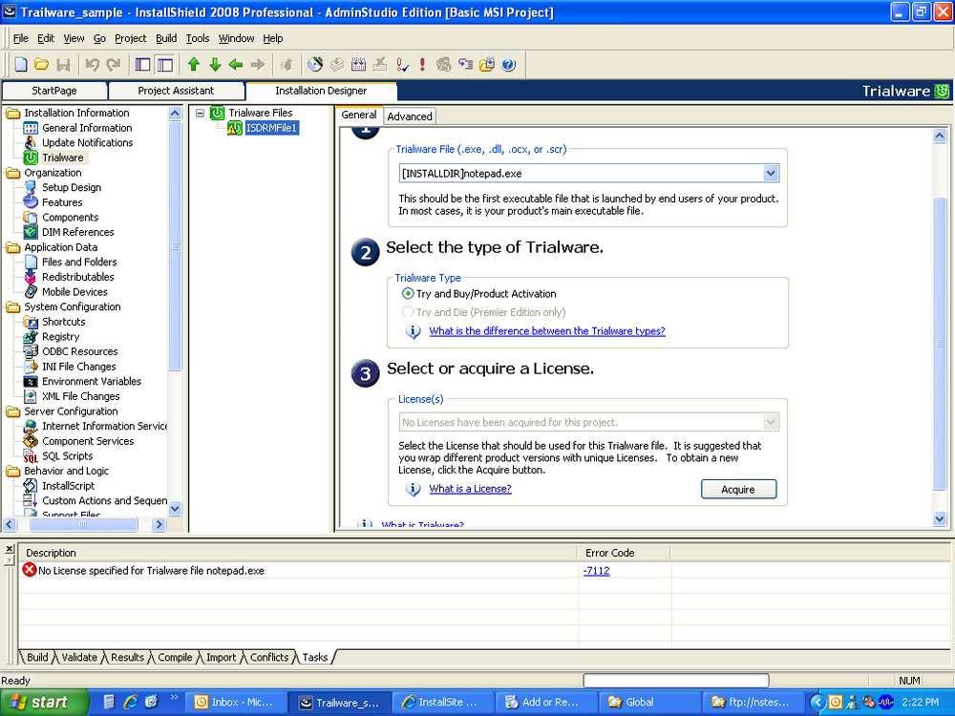955x716 pixels.
Task: Click the red error icon in Tasks list
Action: [x=30, y=571]
